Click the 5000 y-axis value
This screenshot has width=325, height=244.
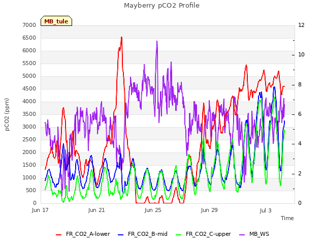coord(29,76)
